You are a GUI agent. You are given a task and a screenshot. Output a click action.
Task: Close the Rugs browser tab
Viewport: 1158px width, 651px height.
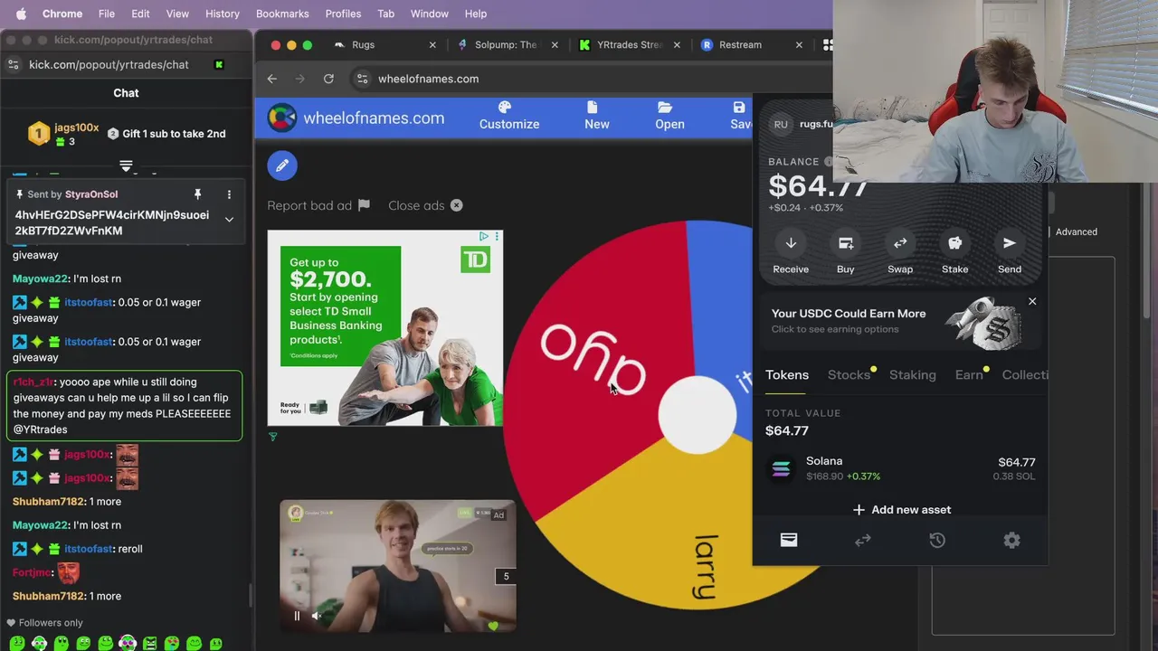(x=432, y=44)
